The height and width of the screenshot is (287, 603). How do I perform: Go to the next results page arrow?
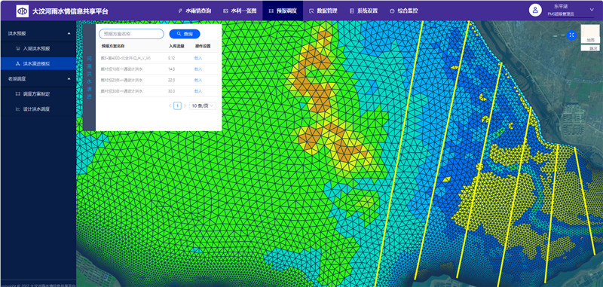[185, 105]
